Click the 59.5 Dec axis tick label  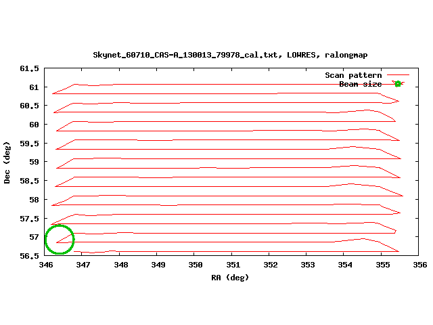(x=29, y=144)
